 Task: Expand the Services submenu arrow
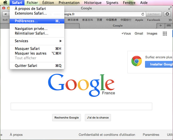click(x=61, y=41)
